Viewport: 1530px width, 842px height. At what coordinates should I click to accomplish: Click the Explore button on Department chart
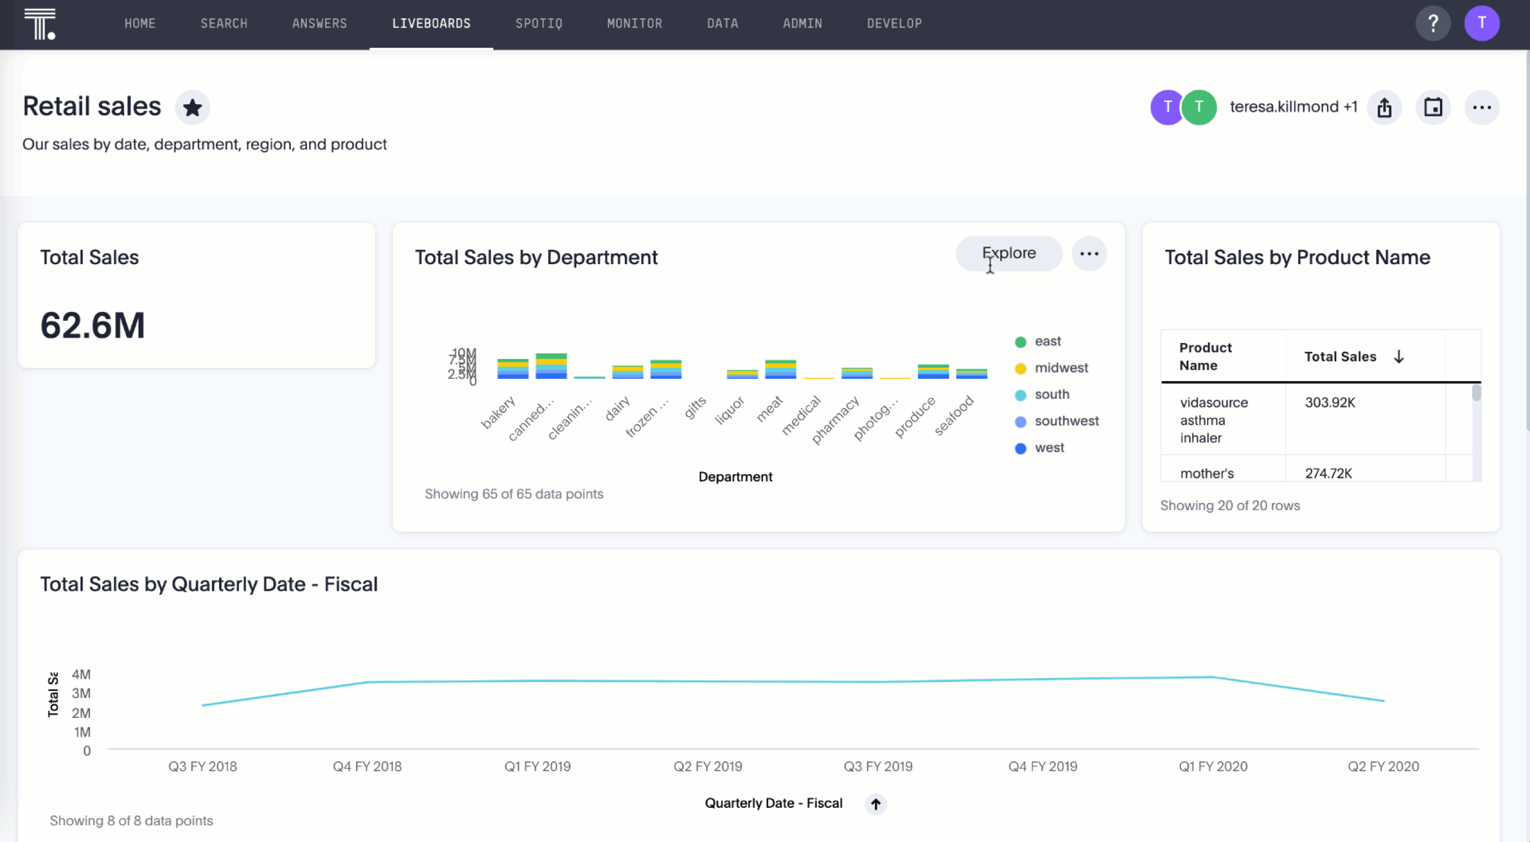[x=1008, y=253]
